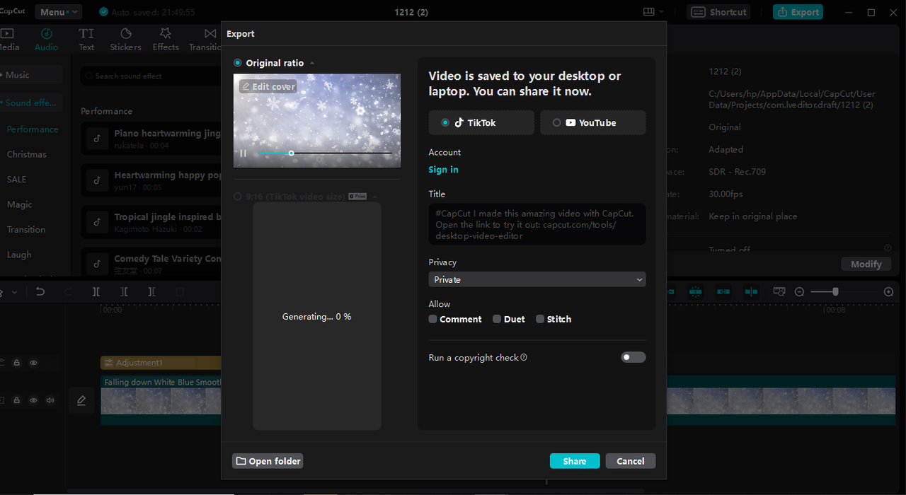Image resolution: width=906 pixels, height=495 pixels.
Task: Select the SALE sound category
Action: [x=16, y=179]
